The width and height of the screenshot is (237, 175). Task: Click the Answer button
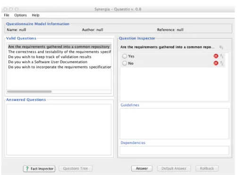[x=142, y=168]
